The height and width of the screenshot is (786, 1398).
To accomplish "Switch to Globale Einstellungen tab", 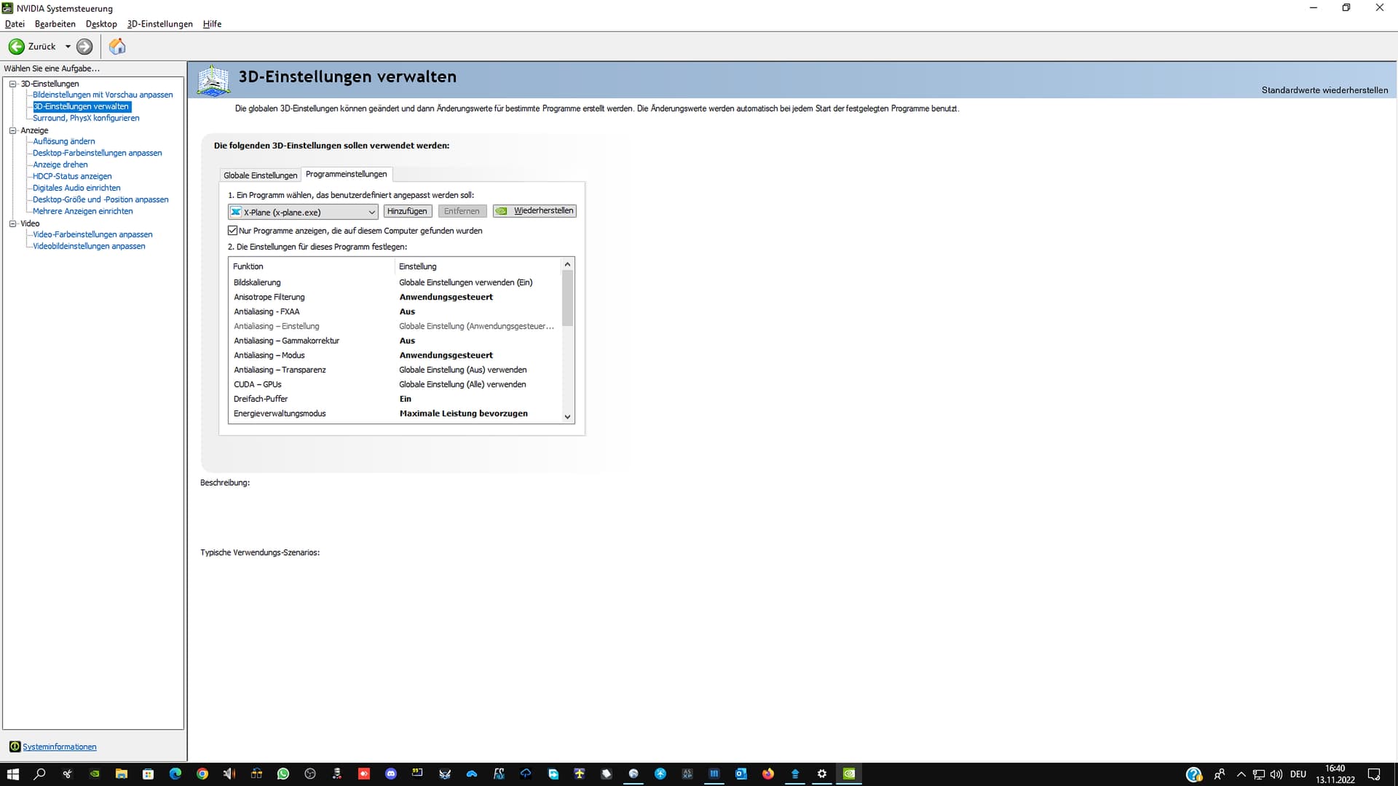I will coord(260,175).
